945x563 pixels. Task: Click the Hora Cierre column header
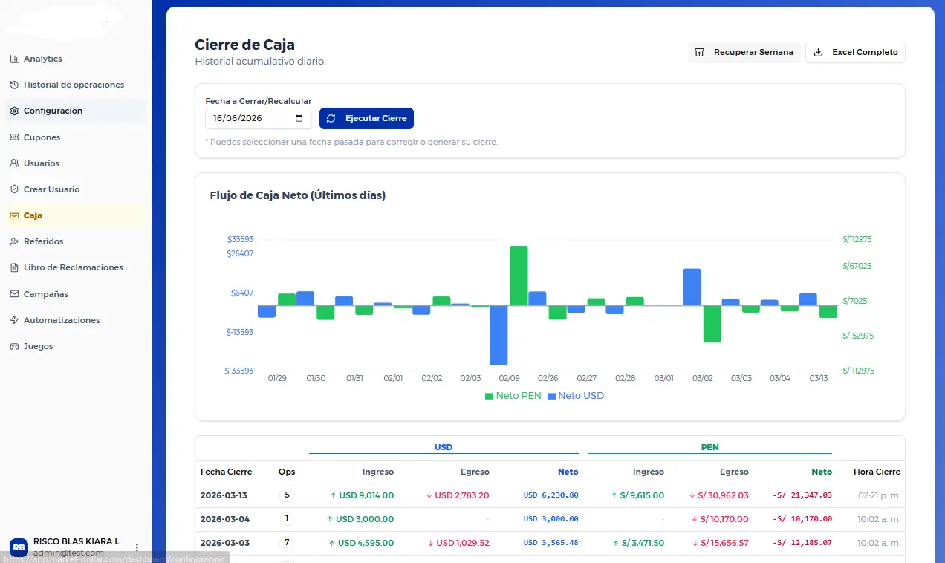point(877,472)
